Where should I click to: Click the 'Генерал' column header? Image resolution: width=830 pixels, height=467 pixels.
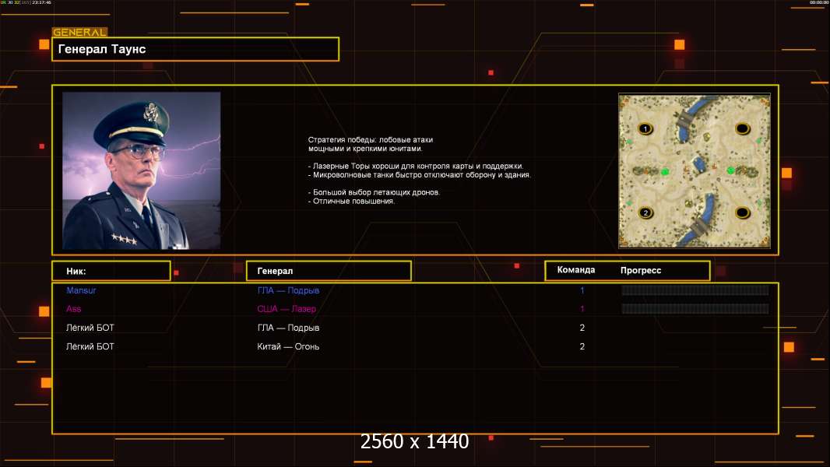click(329, 271)
